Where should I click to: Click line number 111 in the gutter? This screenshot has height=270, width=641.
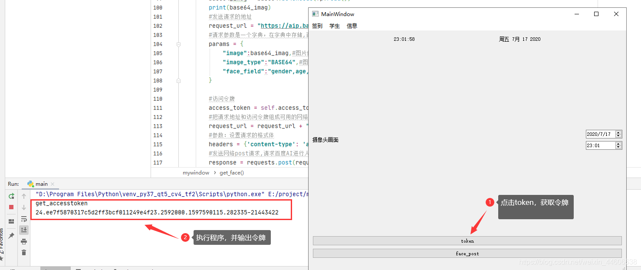[x=158, y=108]
